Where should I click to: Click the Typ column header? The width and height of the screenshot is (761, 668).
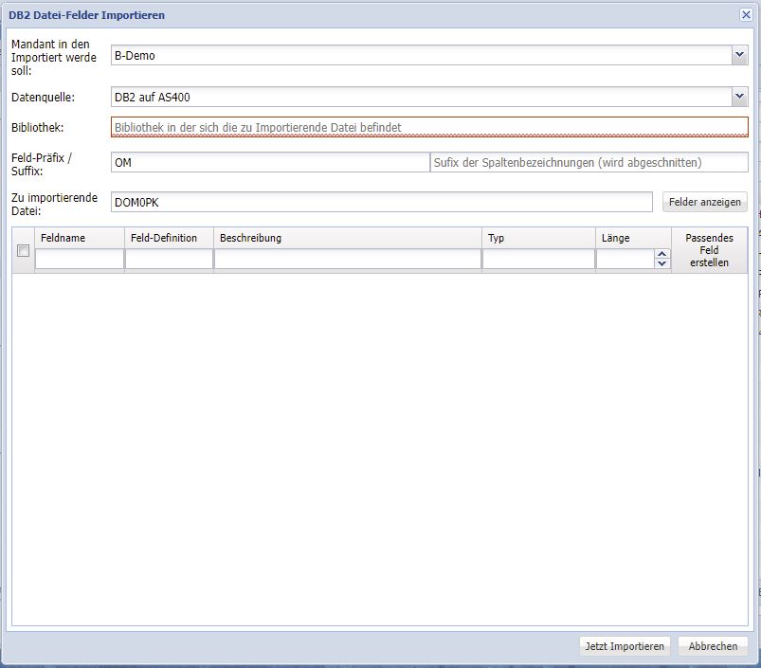(537, 238)
